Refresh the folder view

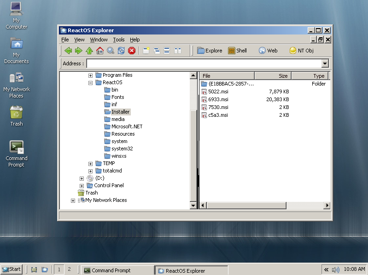(x=121, y=51)
